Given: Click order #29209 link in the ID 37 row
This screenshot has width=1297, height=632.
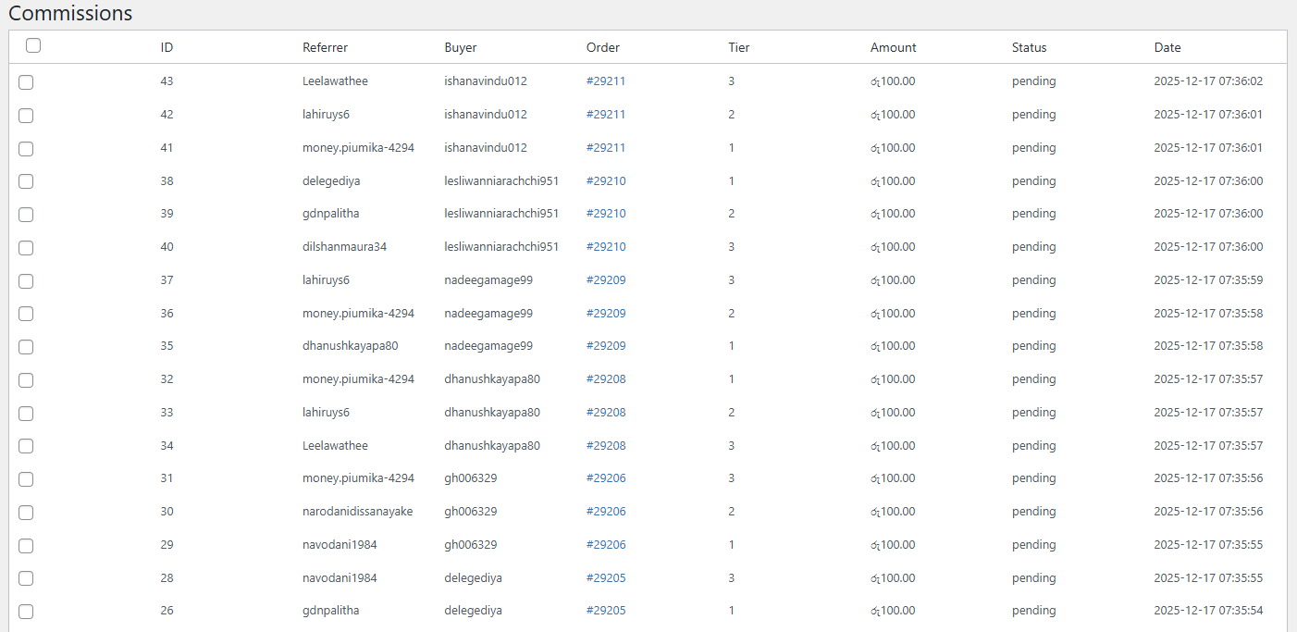Looking at the screenshot, I should tap(606, 280).
